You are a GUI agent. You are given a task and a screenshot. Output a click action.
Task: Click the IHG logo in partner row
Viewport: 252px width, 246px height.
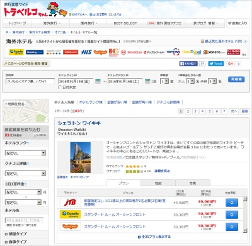coord(114,52)
